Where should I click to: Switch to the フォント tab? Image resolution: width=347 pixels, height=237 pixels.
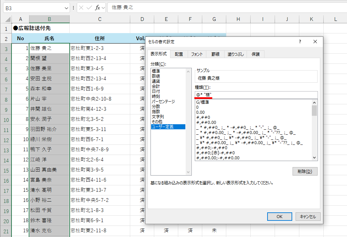196,54
